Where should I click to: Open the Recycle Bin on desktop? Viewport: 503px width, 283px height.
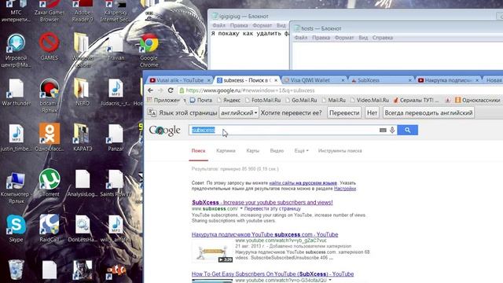click(x=16, y=270)
